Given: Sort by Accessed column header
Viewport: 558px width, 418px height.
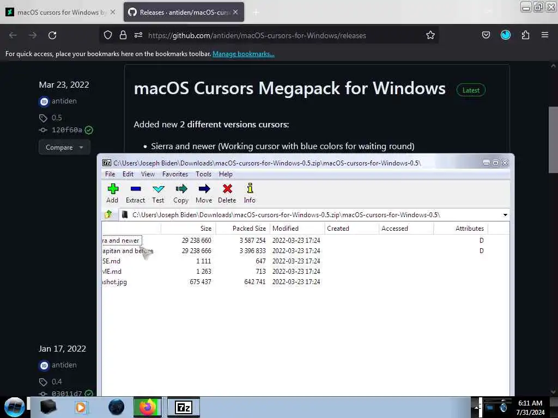Looking at the screenshot, I should coord(407,229).
